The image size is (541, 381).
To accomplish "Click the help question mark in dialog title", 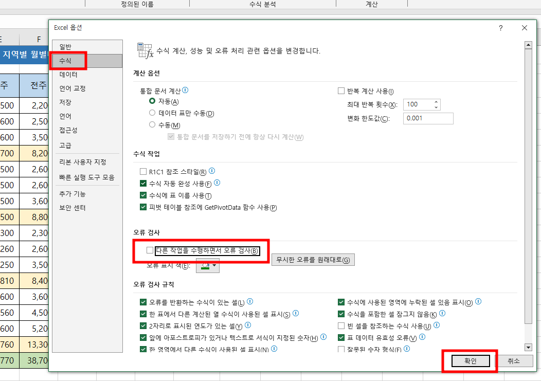I will point(501,28).
